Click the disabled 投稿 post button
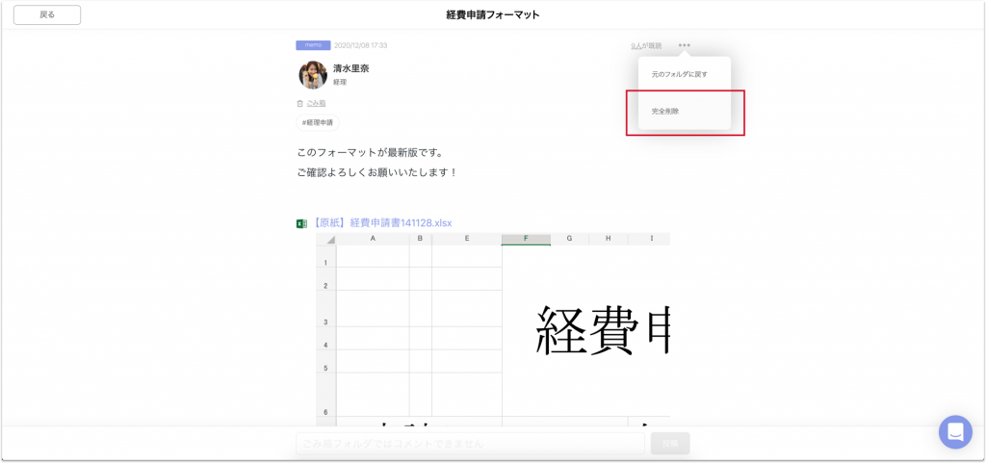986x463 pixels. coord(670,443)
